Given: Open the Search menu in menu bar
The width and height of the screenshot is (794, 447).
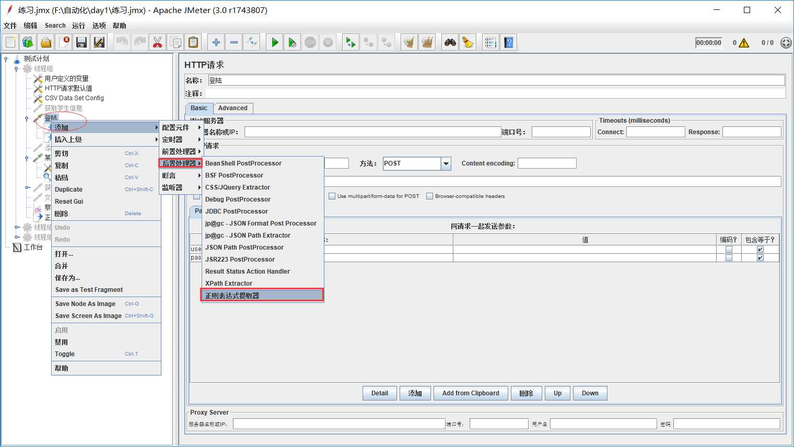Looking at the screenshot, I should click(55, 26).
